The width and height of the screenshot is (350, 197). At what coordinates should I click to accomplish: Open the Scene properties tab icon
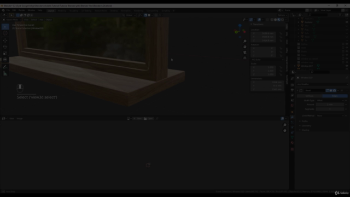pyautogui.click(x=292, y=101)
